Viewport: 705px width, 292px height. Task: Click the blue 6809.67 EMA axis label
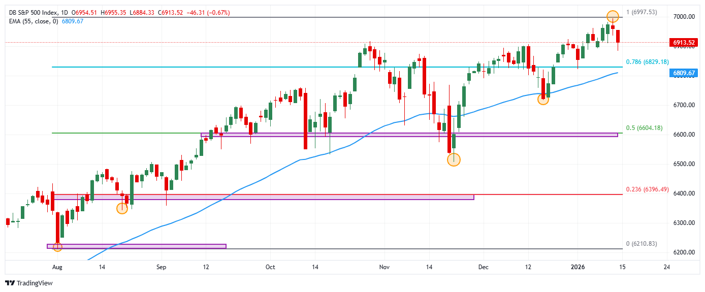click(683, 73)
